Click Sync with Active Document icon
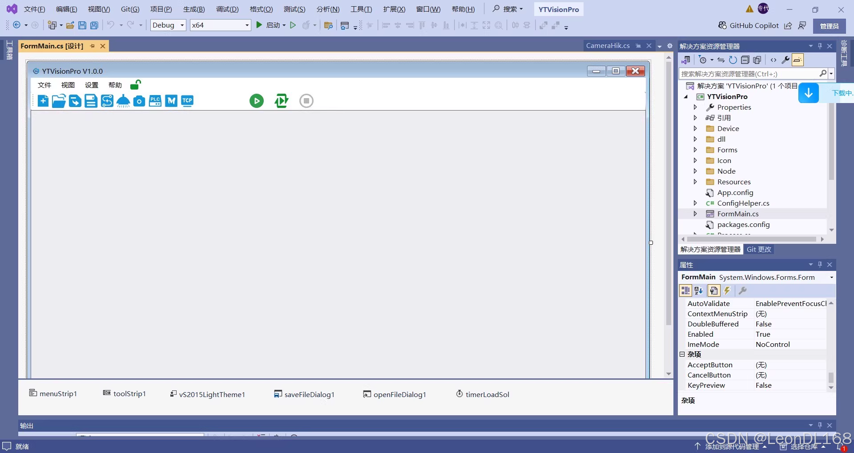This screenshot has height=453, width=854. coord(721,60)
